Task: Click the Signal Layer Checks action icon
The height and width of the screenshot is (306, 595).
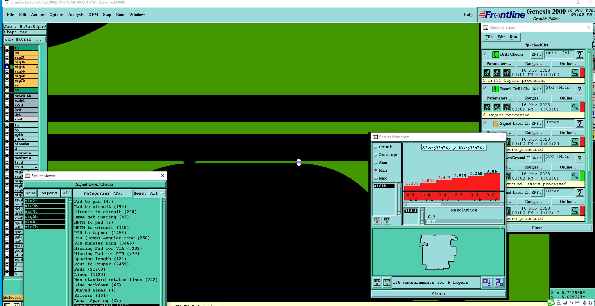Action: 496,123
